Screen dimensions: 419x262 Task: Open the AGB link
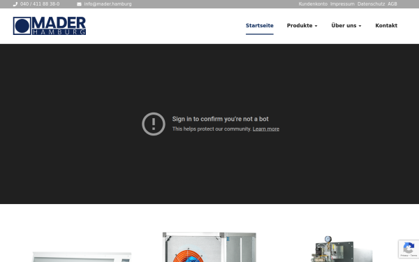(x=392, y=4)
